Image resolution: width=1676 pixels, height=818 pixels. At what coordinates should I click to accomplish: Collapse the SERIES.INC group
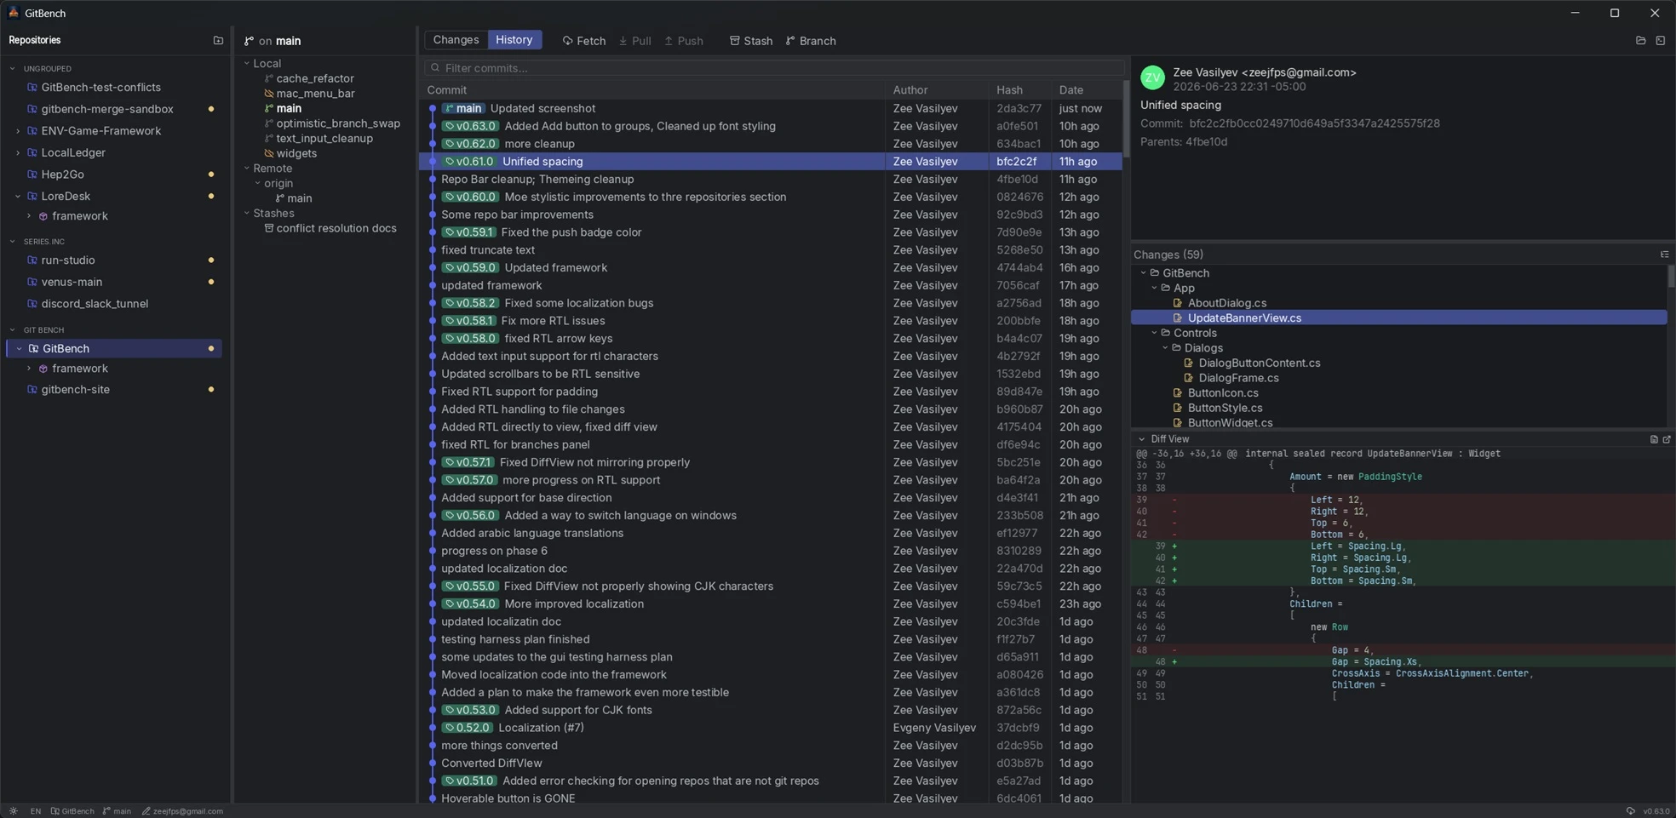pyautogui.click(x=12, y=242)
